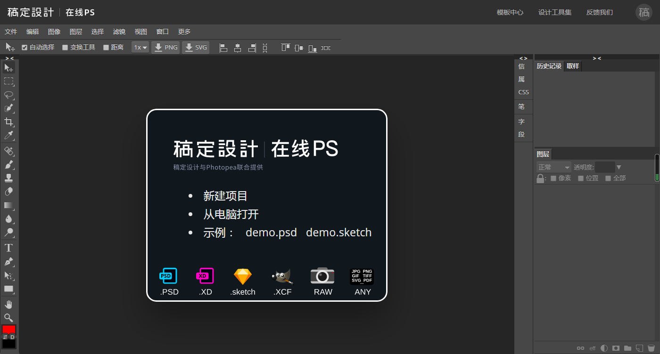Reset colors with the D button
This screenshot has width=660, height=354.
click(12, 337)
